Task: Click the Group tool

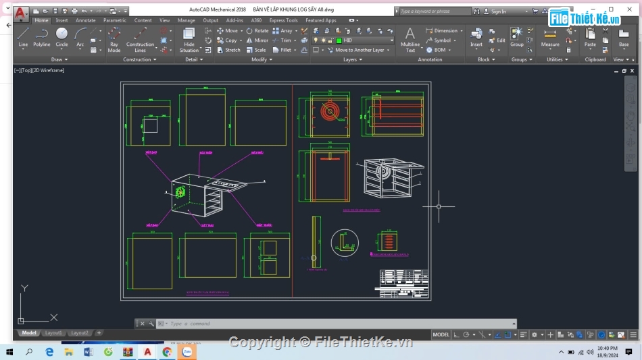Action: tap(517, 38)
